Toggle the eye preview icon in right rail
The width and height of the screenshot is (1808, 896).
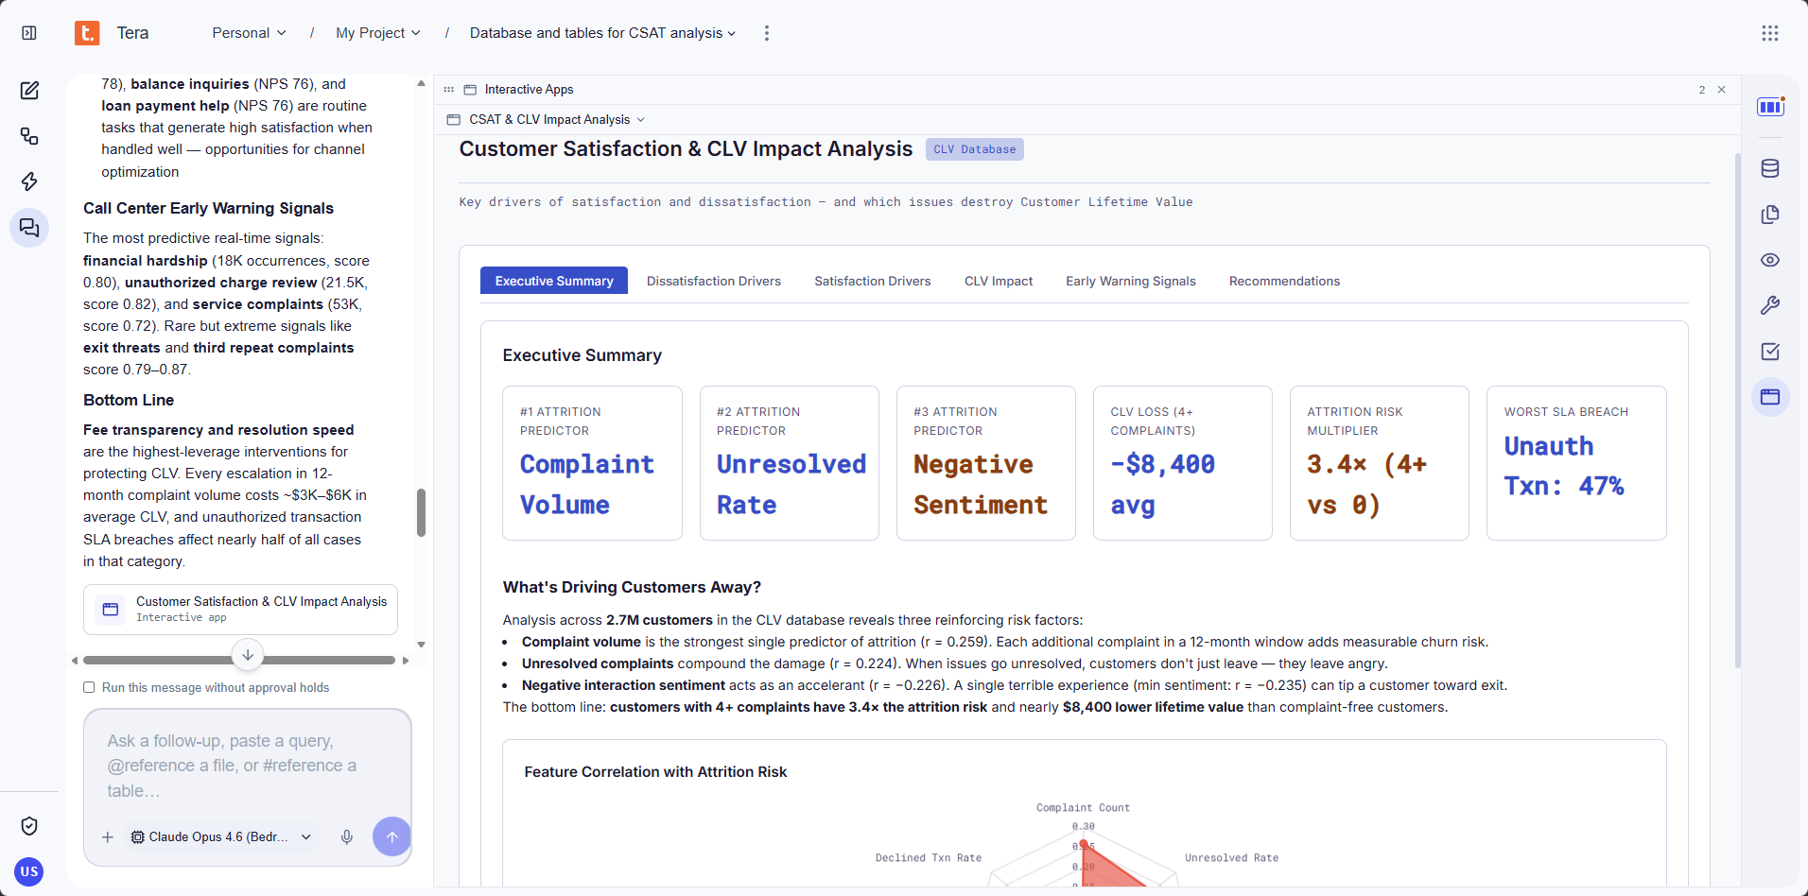pyautogui.click(x=1770, y=260)
